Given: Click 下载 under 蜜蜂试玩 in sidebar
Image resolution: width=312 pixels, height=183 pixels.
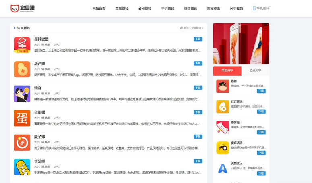Looking at the screenshot, I should click(261, 153).
